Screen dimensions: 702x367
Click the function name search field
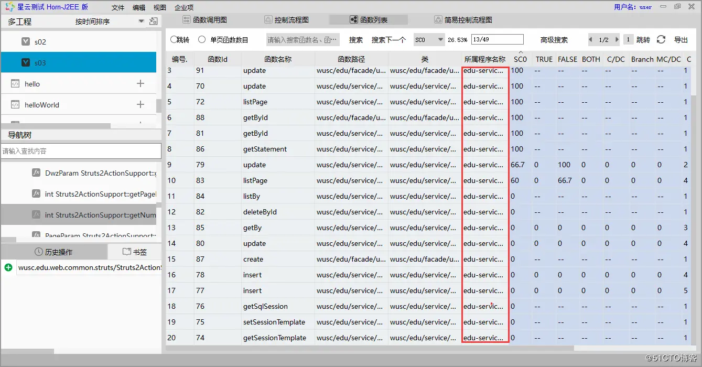(303, 40)
